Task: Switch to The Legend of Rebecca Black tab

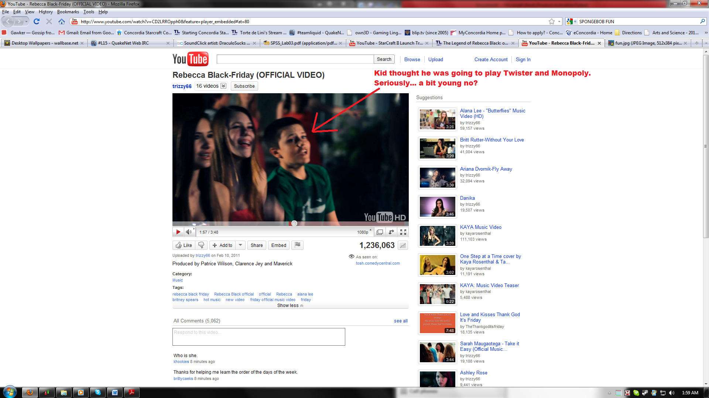Action: pos(475,43)
